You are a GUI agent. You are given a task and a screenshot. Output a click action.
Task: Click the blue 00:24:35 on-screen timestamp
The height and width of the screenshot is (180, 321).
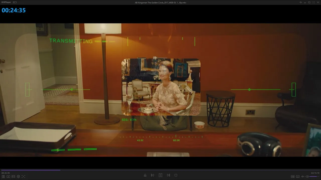14,10
